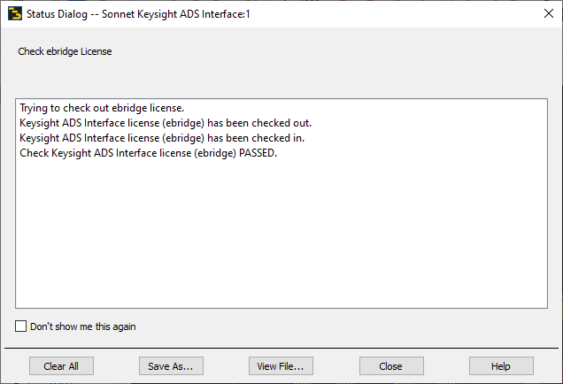Open the log with View File...
563x384 pixels.
click(281, 366)
